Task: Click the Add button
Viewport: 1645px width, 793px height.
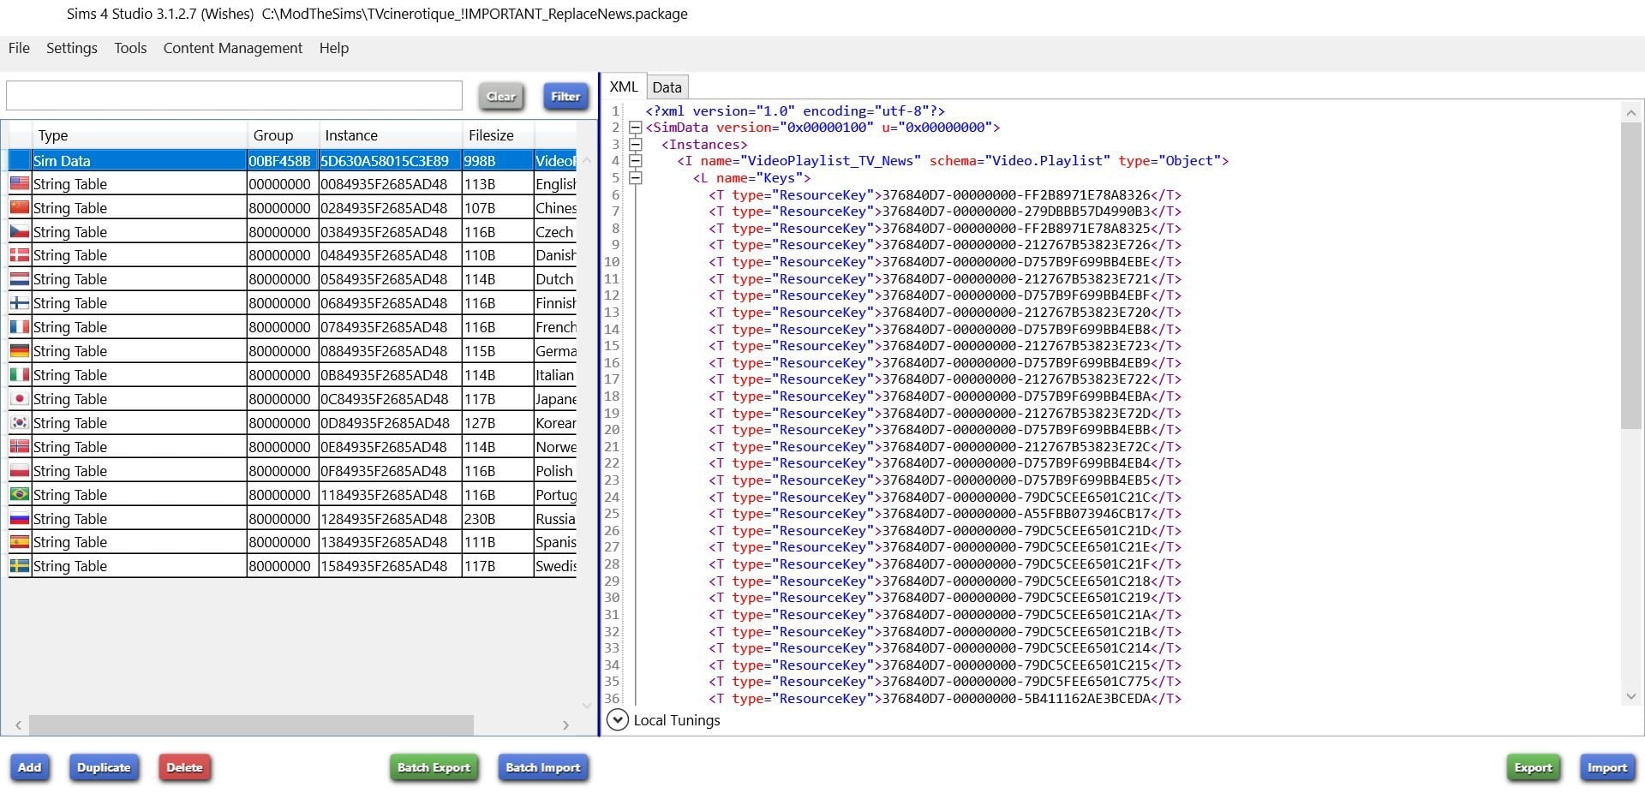Action: pyautogui.click(x=30, y=767)
